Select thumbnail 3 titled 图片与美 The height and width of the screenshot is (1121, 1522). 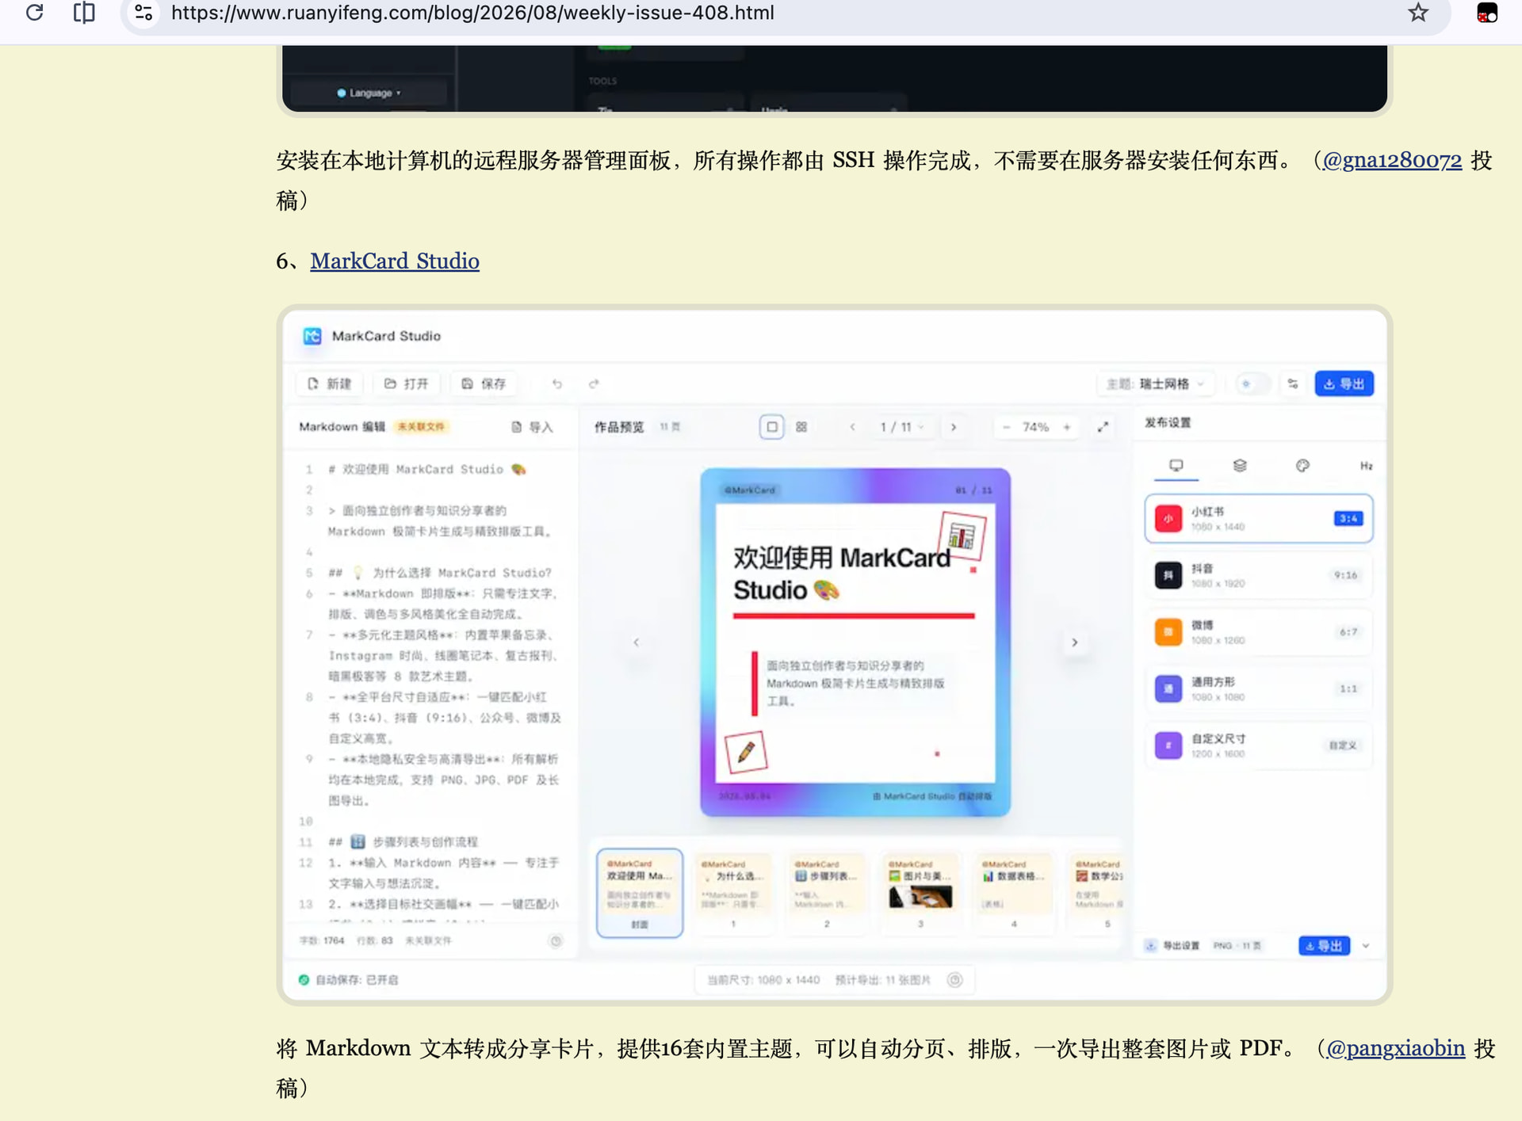[920, 893]
